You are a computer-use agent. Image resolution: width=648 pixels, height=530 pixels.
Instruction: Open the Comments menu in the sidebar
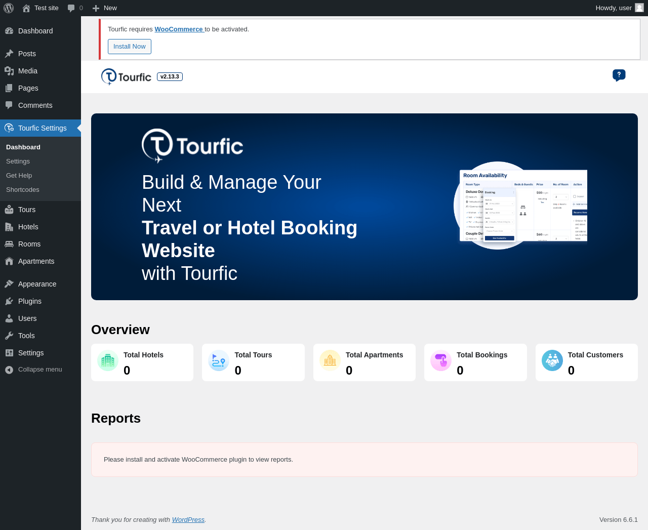(35, 105)
